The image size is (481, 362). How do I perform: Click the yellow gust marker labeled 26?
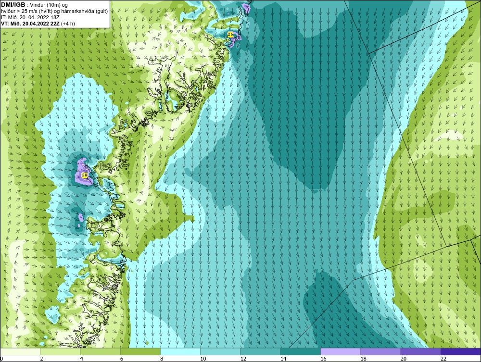[230, 35]
